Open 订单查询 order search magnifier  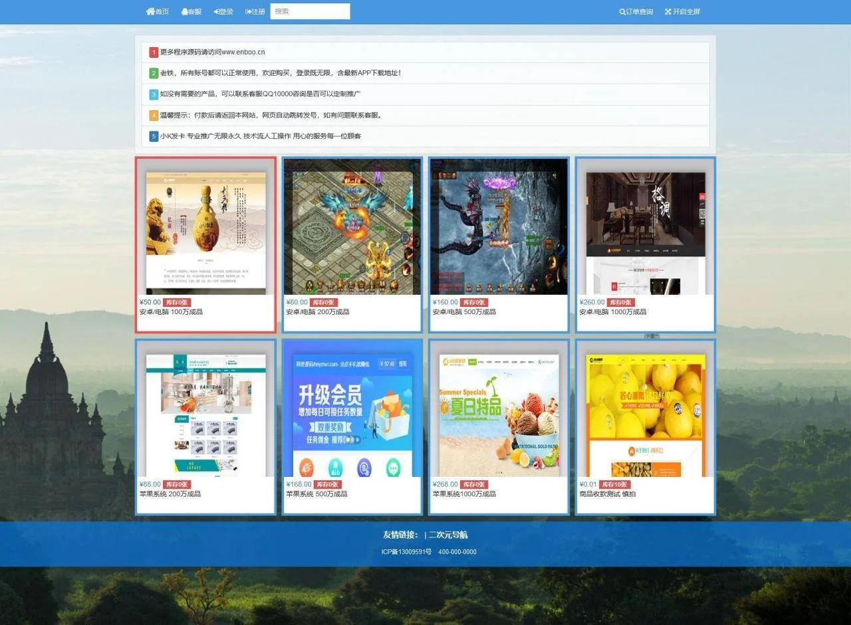point(622,12)
